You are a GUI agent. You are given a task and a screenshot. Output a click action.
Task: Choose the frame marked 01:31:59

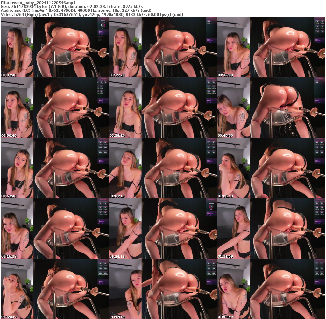[271, 228]
